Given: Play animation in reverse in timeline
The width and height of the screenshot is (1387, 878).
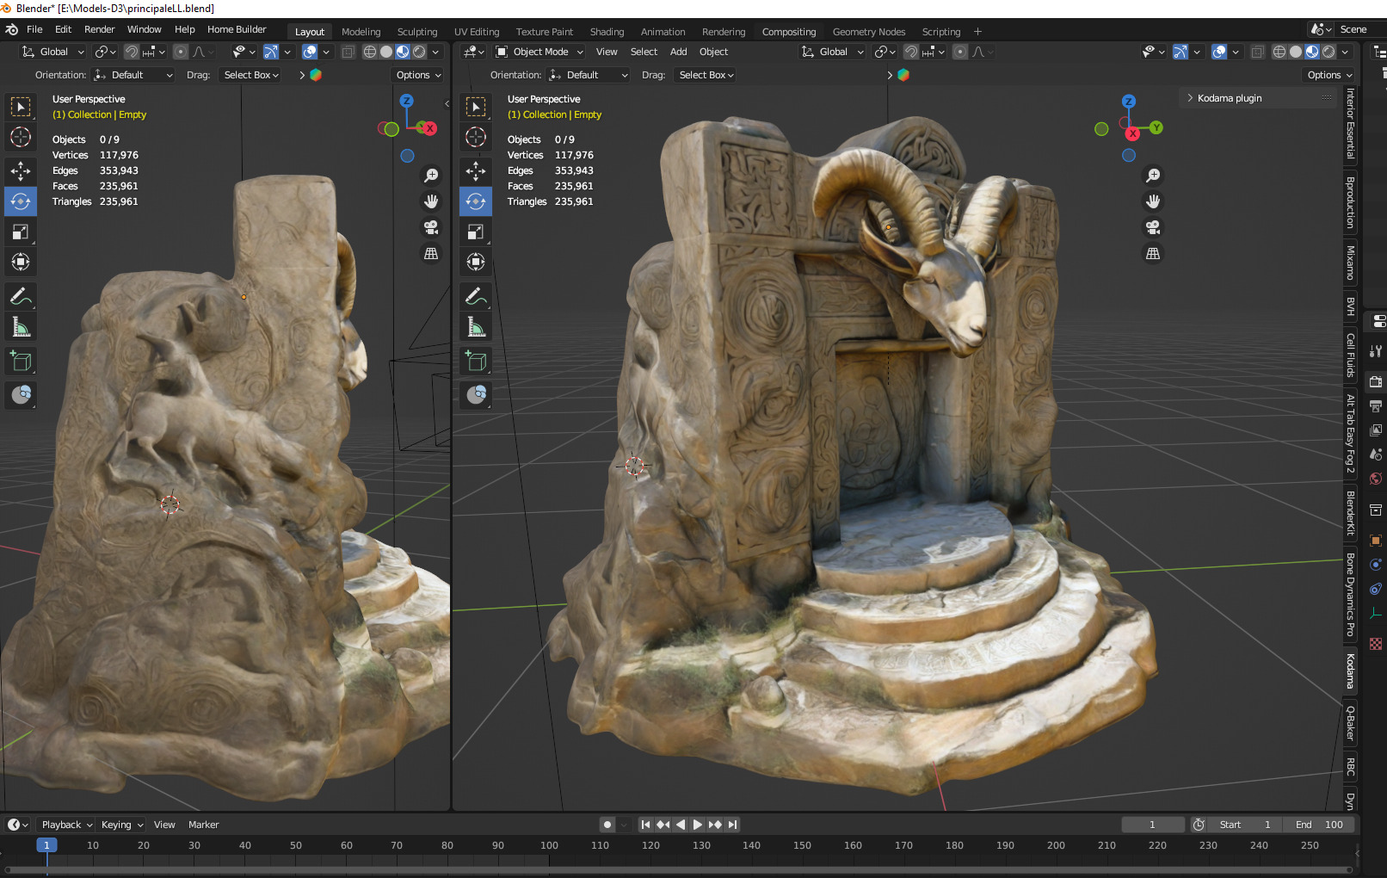Looking at the screenshot, I should click(681, 825).
